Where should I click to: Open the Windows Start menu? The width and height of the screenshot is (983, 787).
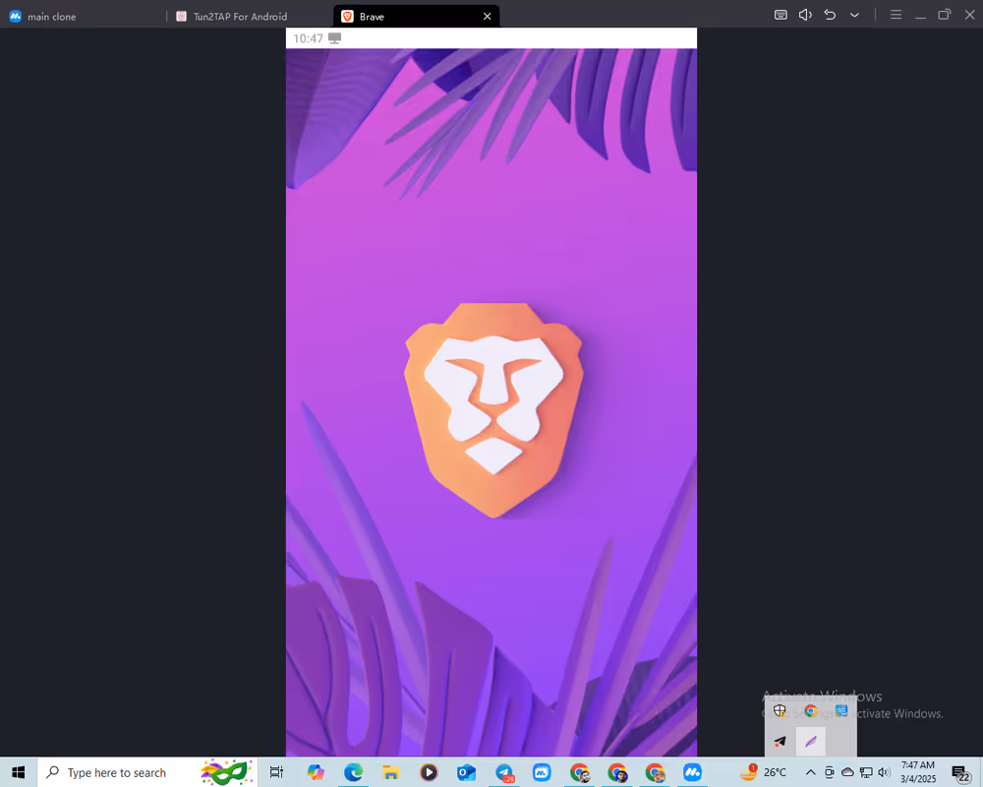[x=18, y=773]
